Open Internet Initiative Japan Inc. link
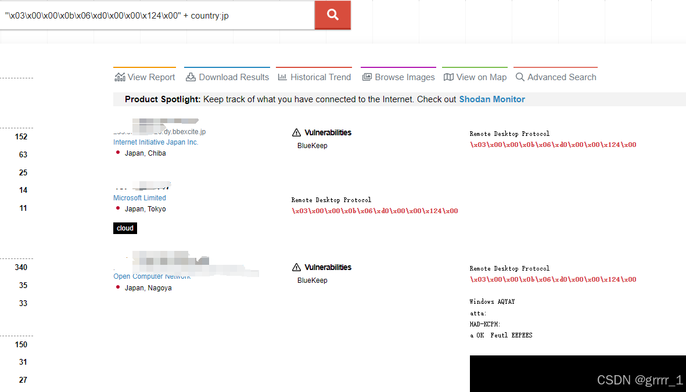This screenshot has width=686, height=392. [156, 142]
